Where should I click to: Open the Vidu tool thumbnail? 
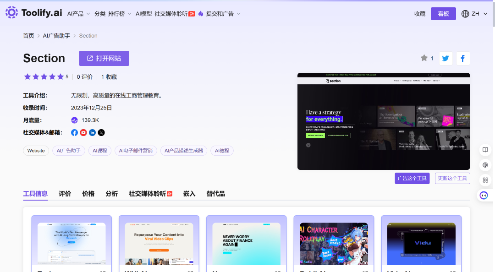(x=421, y=244)
